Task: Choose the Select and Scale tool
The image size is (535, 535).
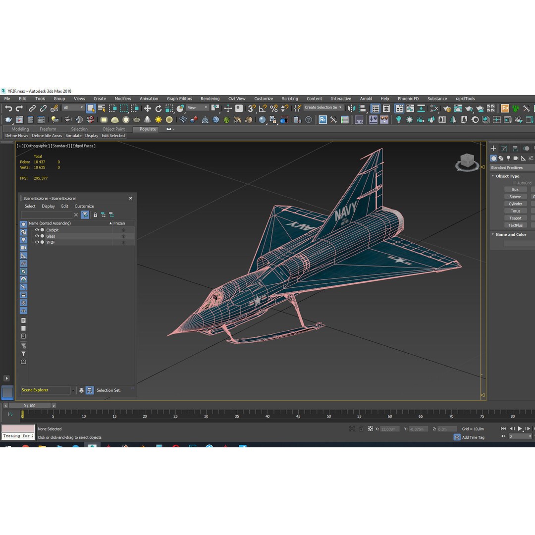Action: (169, 108)
